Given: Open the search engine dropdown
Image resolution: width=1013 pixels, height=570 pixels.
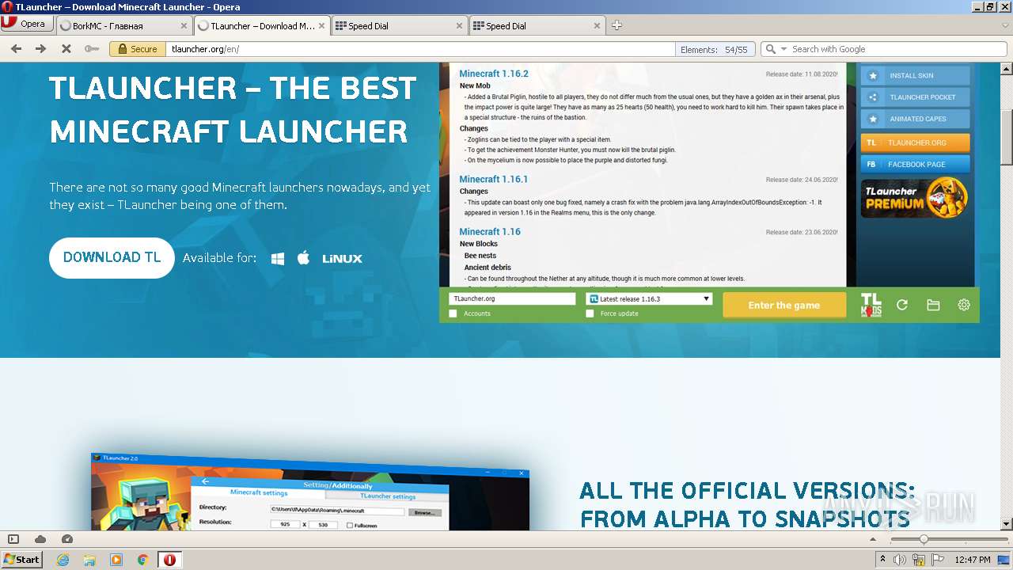Looking at the screenshot, I should pyautogui.click(x=783, y=49).
